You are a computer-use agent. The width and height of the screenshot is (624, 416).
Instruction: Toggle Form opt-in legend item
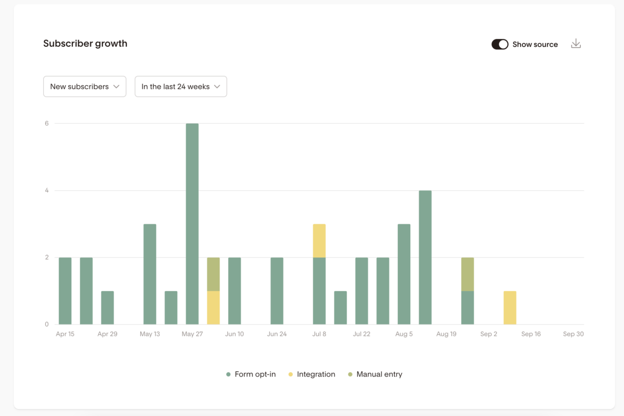click(255, 374)
